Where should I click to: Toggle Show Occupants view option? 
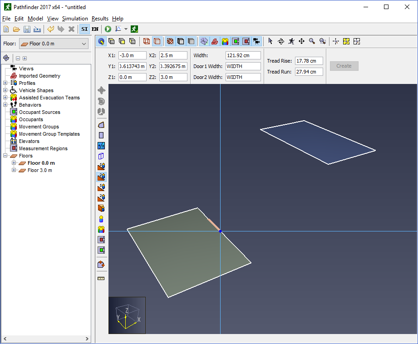(225, 41)
